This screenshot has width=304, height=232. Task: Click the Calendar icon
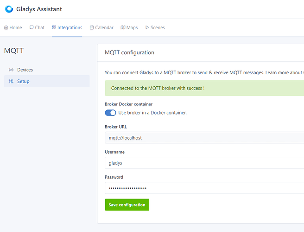(92, 27)
